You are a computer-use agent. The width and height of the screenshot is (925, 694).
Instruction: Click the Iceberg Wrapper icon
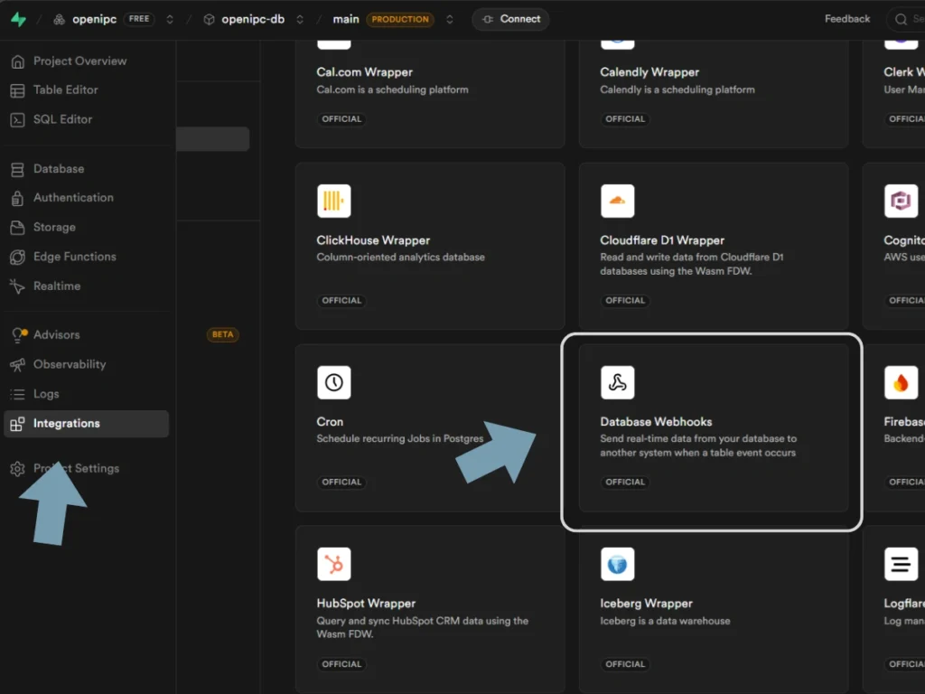(x=618, y=564)
